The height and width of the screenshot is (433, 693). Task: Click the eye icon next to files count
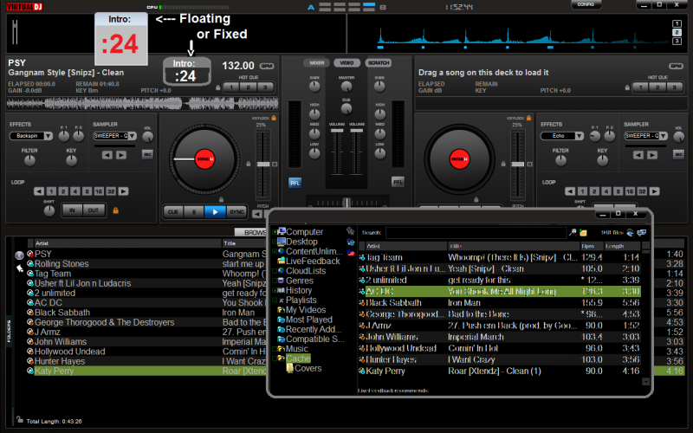631,232
